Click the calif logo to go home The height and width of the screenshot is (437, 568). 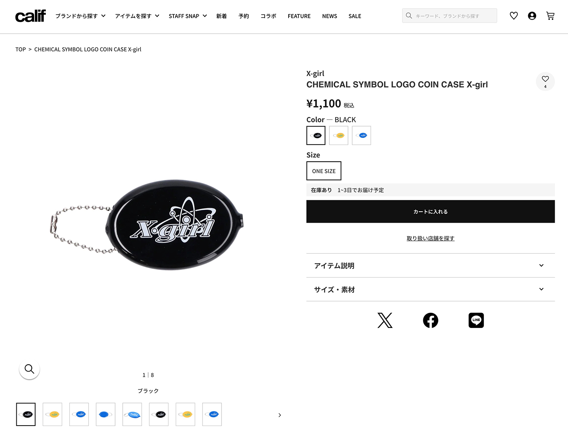click(30, 16)
